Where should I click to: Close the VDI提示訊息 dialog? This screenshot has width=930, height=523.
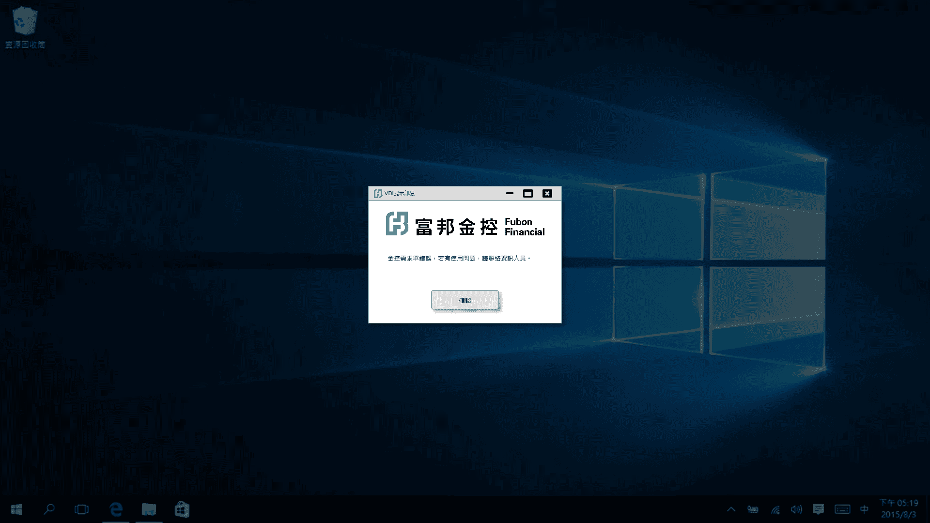(547, 193)
